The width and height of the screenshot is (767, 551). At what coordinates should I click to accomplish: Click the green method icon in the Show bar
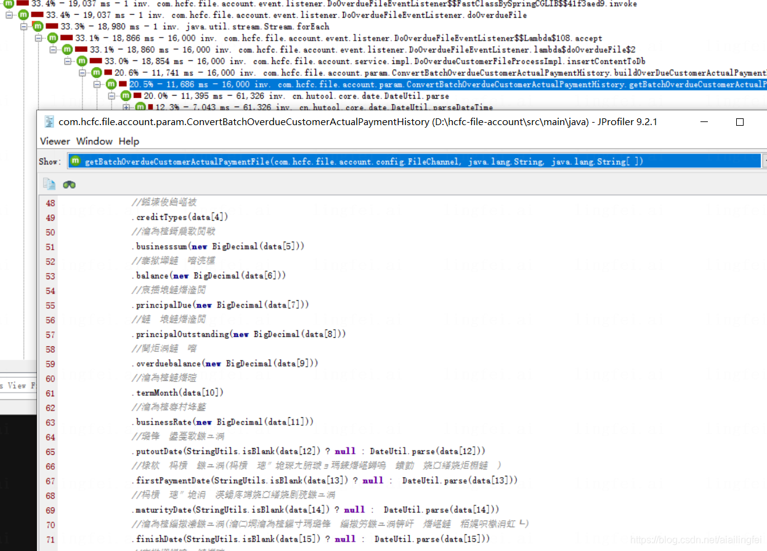74,161
